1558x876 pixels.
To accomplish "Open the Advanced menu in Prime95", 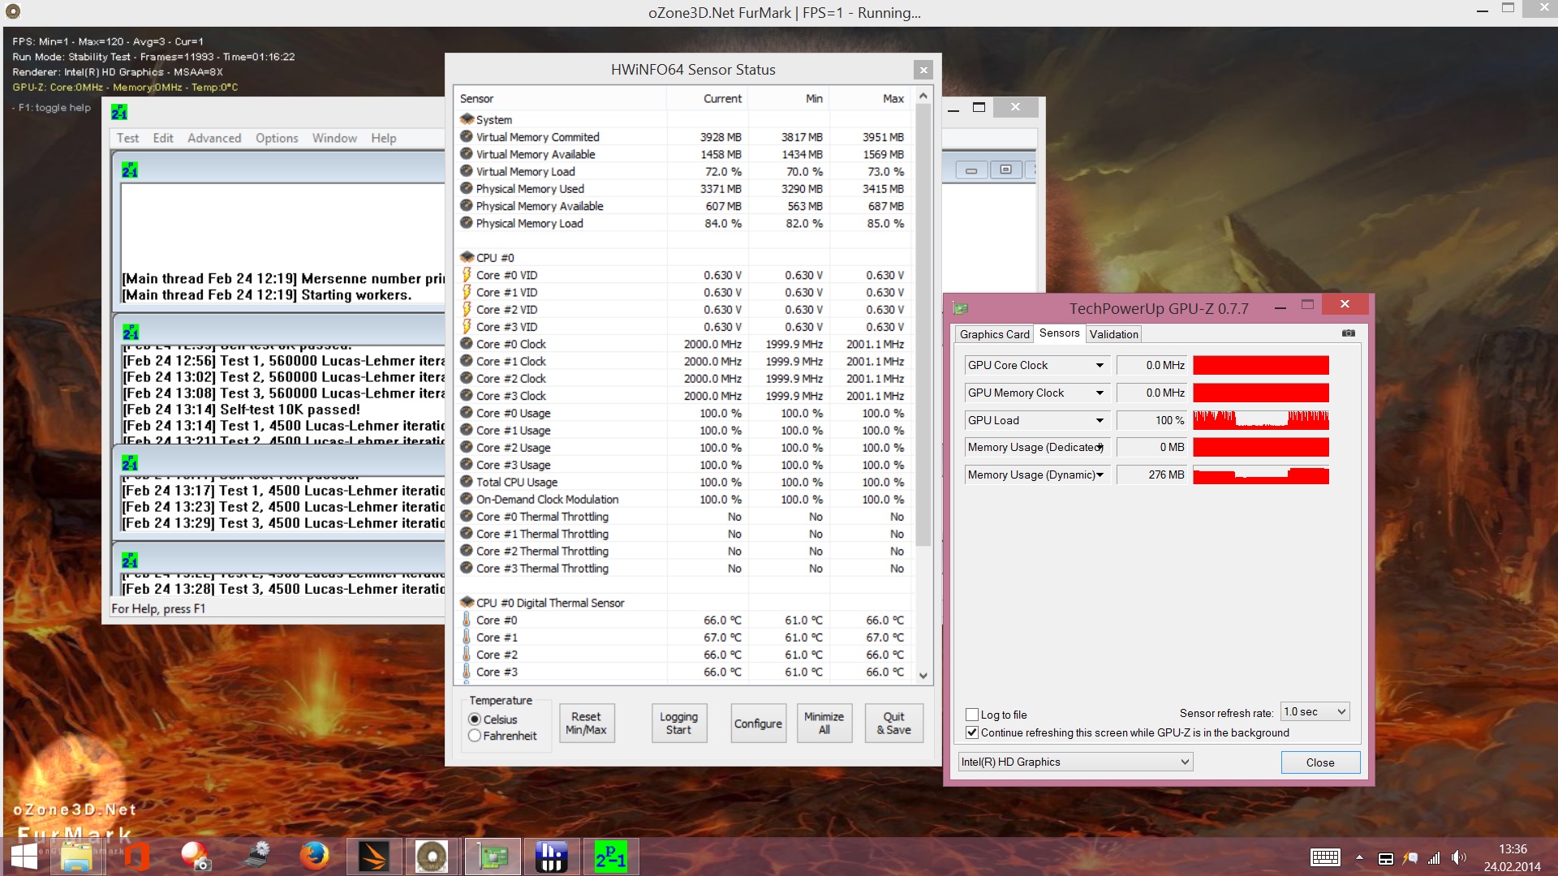I will [x=214, y=138].
